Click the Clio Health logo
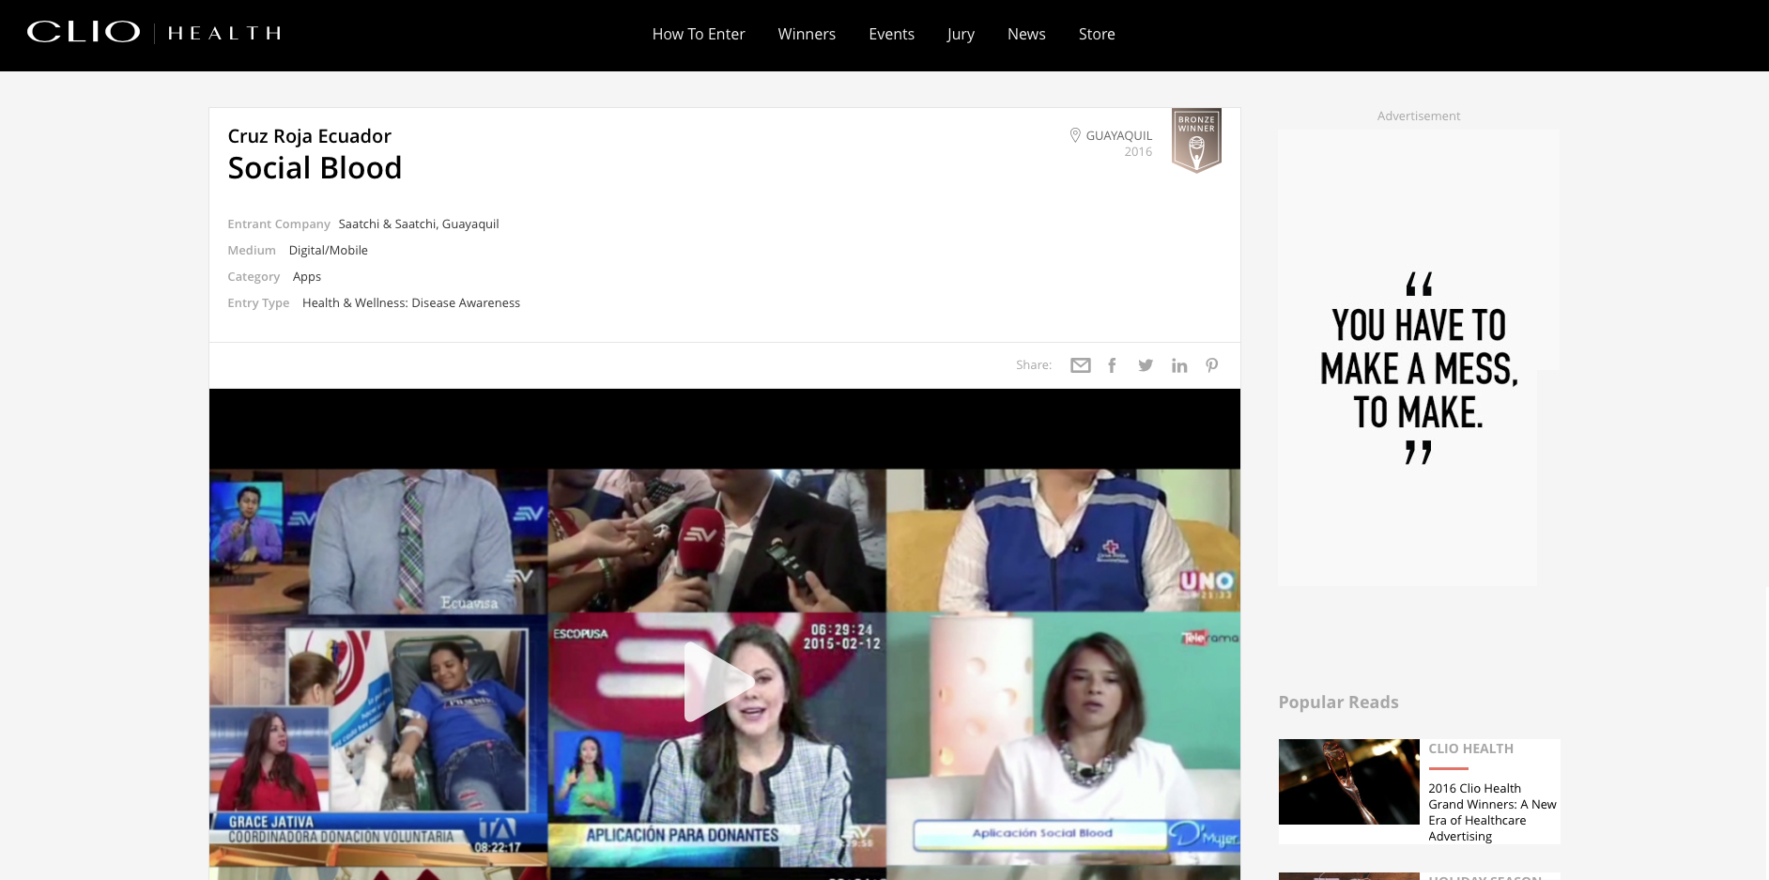Screen dimensions: 1769x880 [154, 33]
